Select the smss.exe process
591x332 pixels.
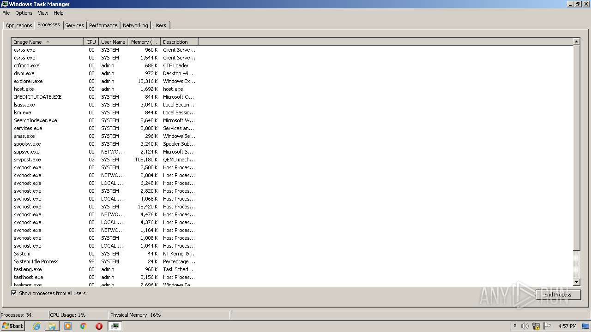click(x=104, y=136)
